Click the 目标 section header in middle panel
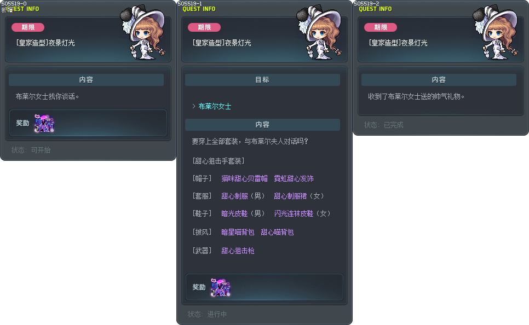This screenshot has height=325, width=529. 262,80
